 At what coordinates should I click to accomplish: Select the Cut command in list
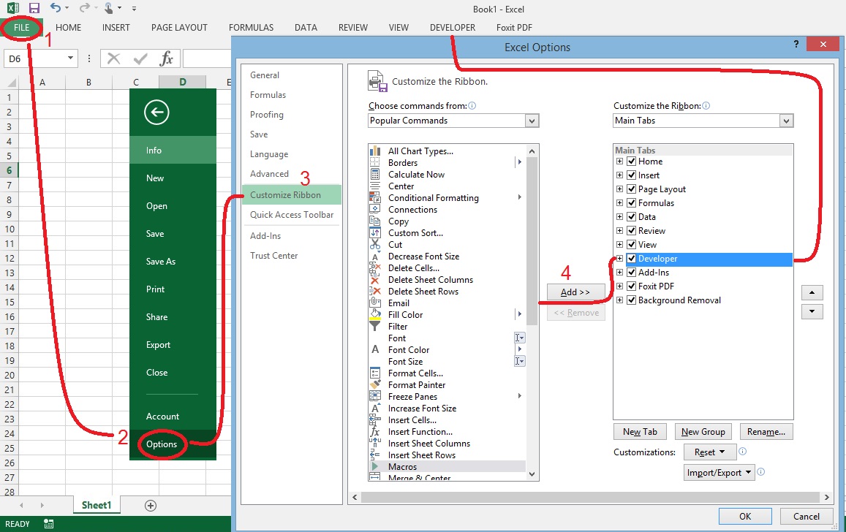[x=395, y=245]
